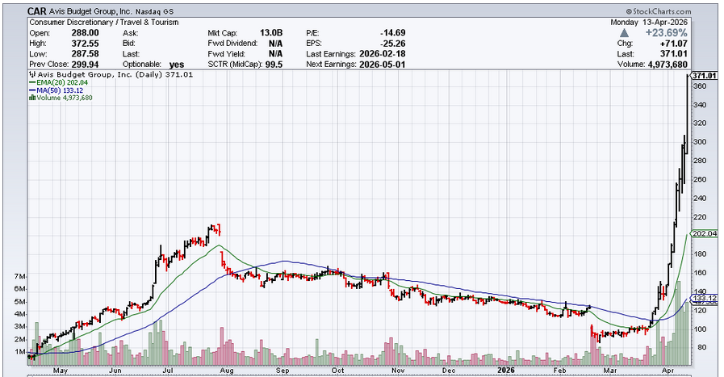
Task: Click the 240 price axis label
Action: pyautogui.click(x=700, y=199)
